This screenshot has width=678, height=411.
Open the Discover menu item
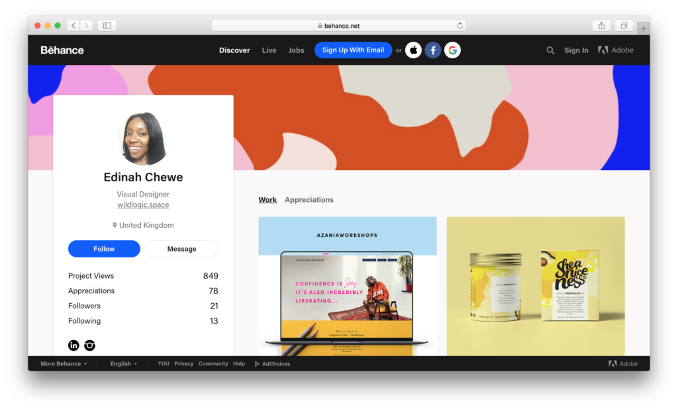point(234,50)
